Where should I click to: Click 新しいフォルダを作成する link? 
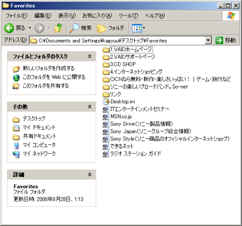tap(49, 68)
